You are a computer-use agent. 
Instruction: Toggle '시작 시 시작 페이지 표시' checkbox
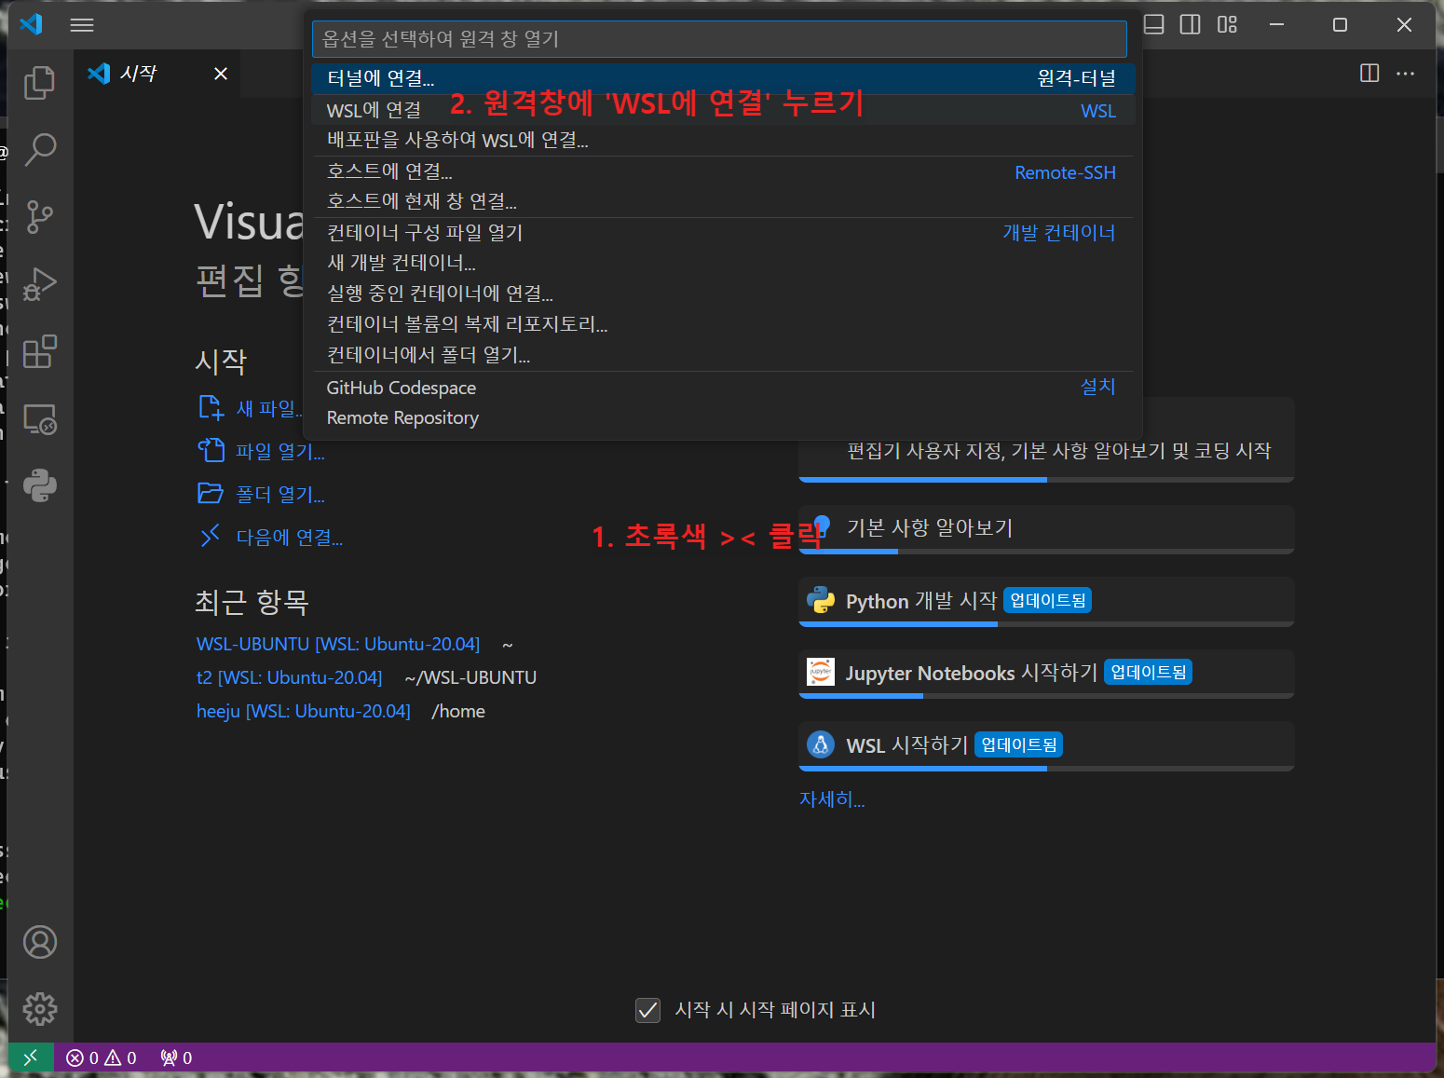pos(647,1010)
